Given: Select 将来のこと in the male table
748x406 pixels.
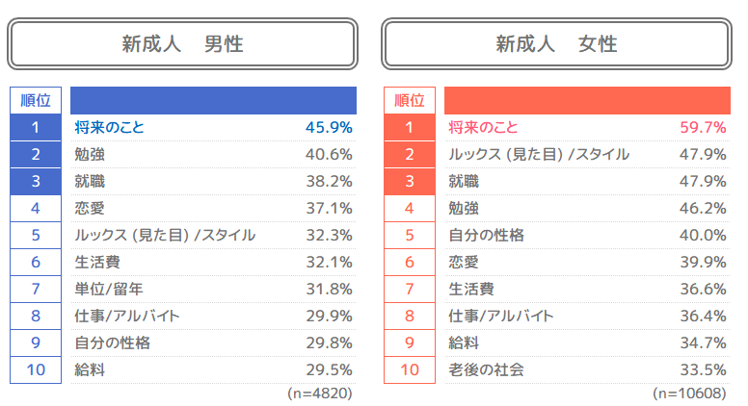Looking at the screenshot, I should point(109,127).
